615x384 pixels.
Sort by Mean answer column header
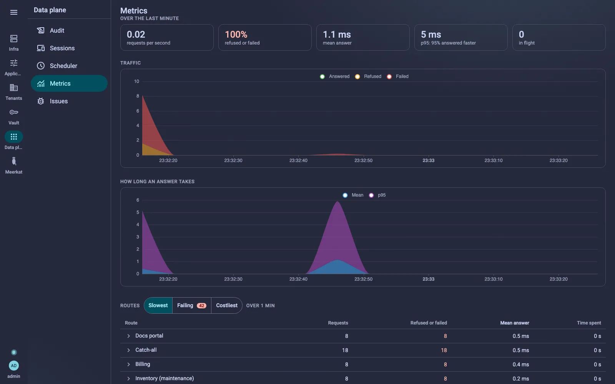click(x=514, y=323)
